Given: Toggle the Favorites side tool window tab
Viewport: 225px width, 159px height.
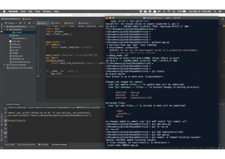Looking at the screenshot, I should click(x=2, y=135).
